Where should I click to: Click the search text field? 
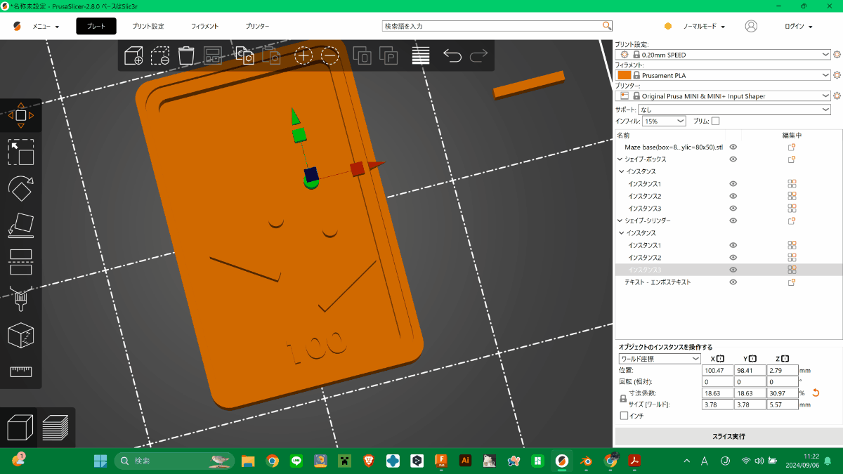point(492,26)
